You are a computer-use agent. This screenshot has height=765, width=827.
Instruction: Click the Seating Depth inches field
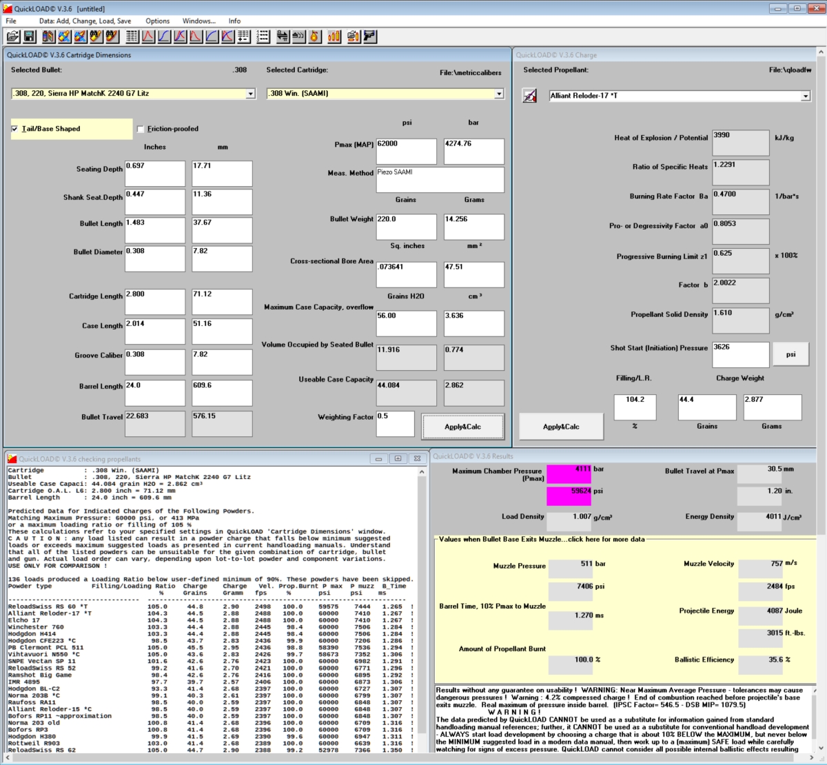[x=155, y=174]
